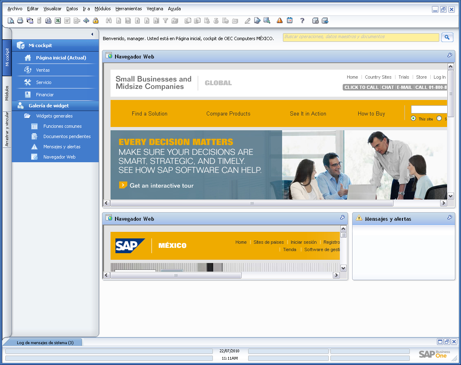Open the Módulos menu
The height and width of the screenshot is (365, 461).
point(102,9)
